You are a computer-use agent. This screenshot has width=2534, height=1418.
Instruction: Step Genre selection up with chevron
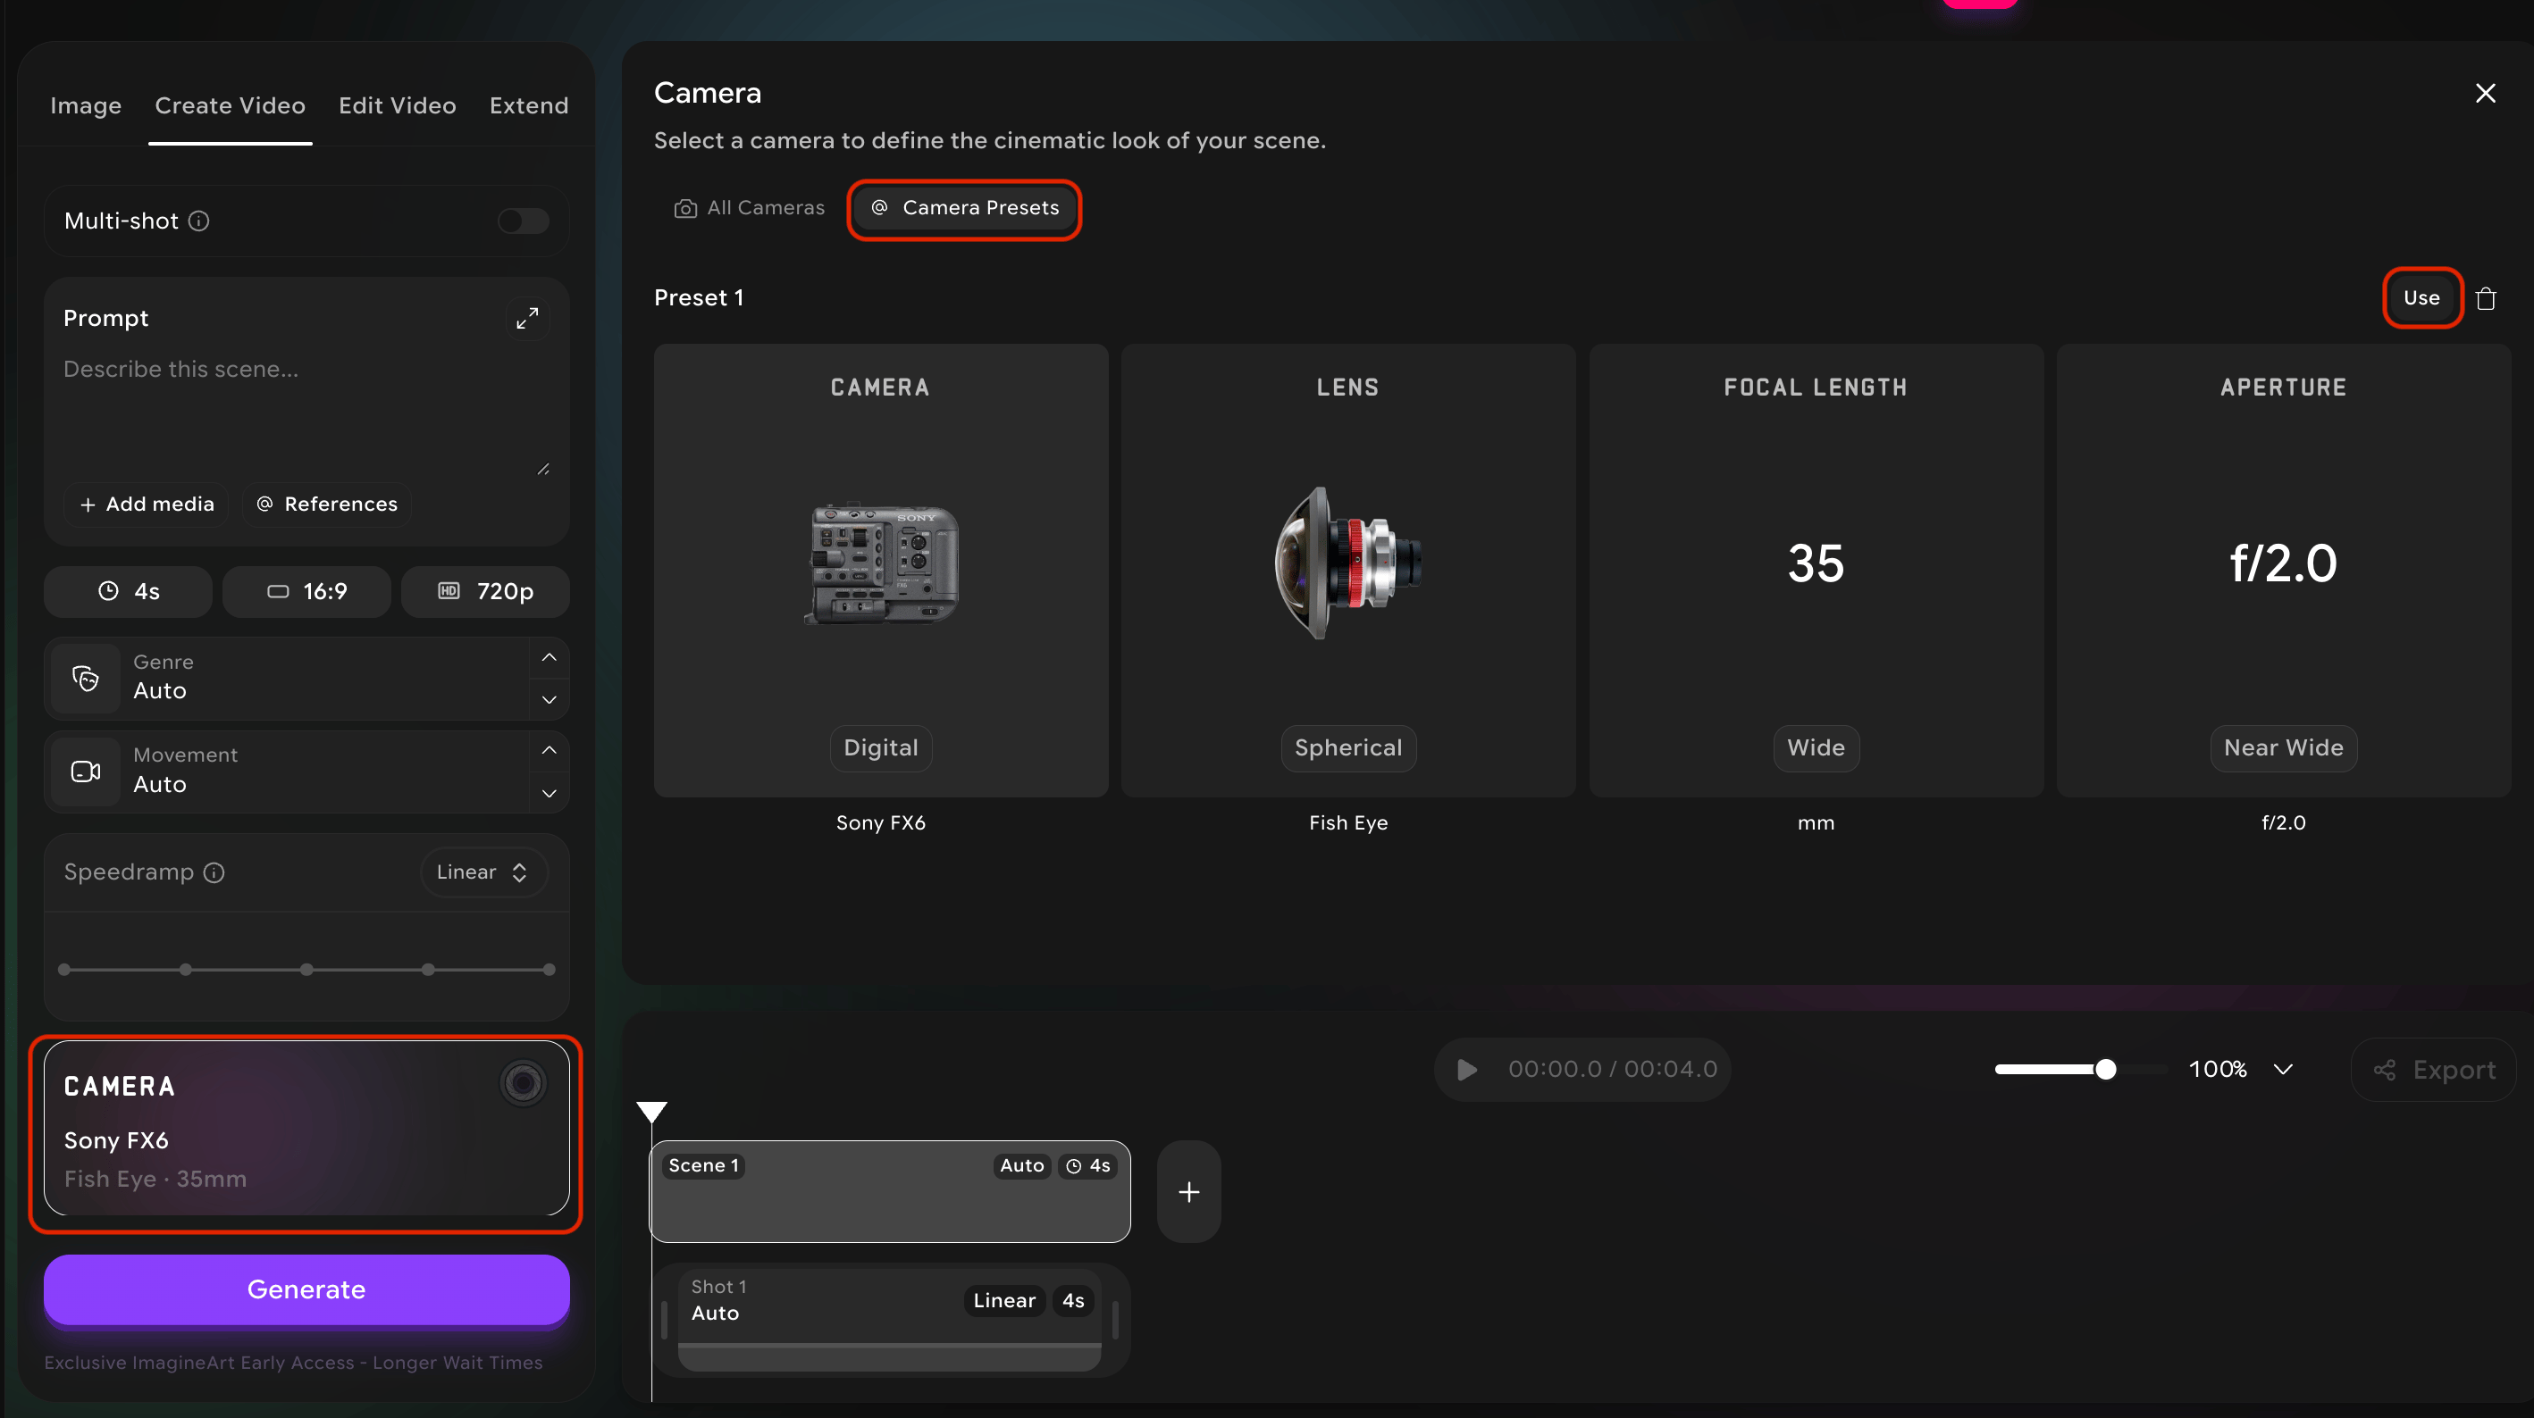549,657
